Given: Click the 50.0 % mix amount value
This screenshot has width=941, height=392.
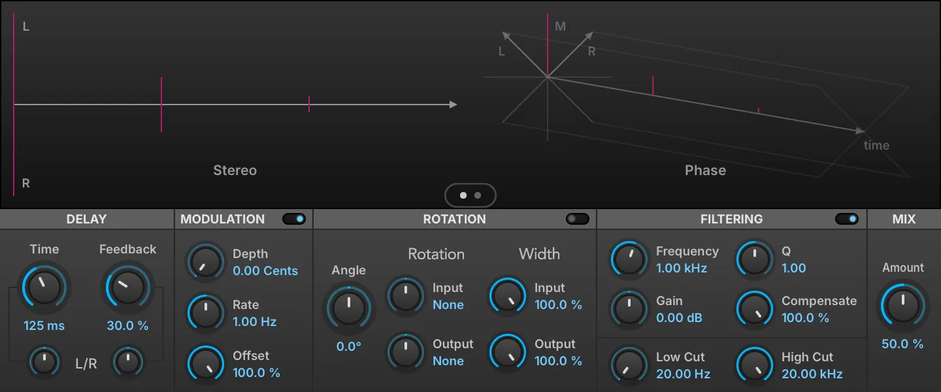Looking at the screenshot, I should [x=903, y=344].
